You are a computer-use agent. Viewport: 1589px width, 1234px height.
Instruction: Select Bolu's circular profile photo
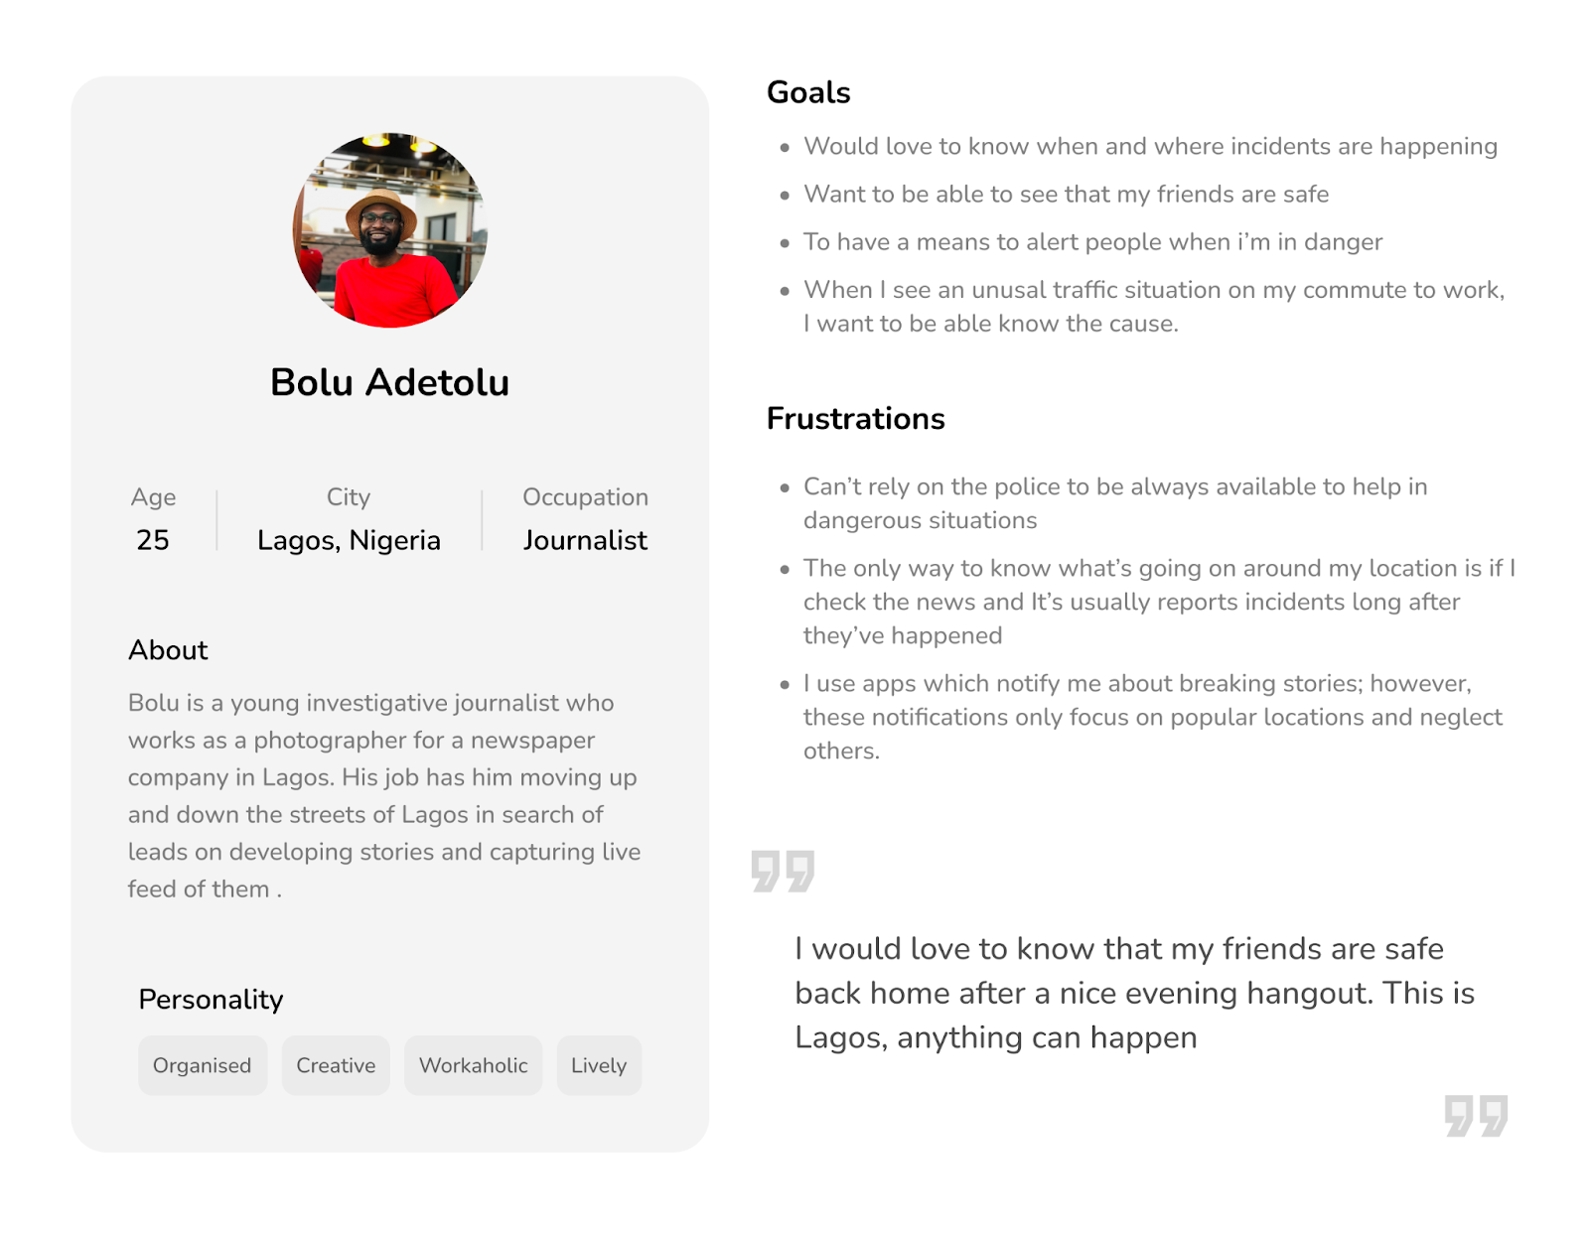point(389,230)
